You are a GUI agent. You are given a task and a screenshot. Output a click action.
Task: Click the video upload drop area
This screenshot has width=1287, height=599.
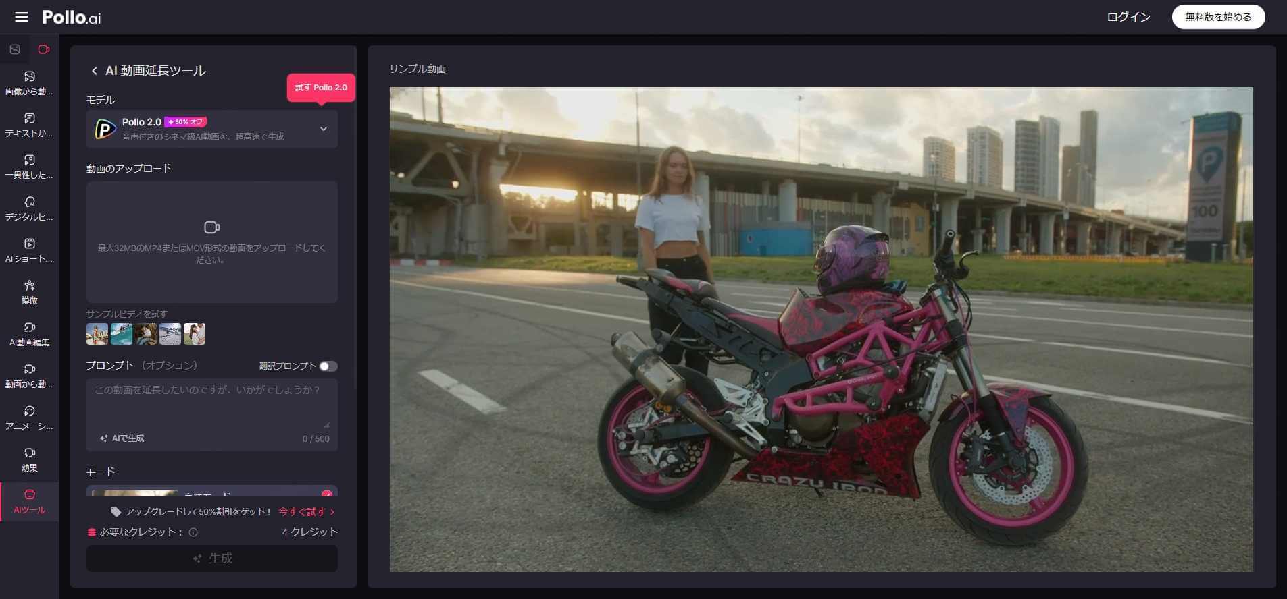pos(211,241)
